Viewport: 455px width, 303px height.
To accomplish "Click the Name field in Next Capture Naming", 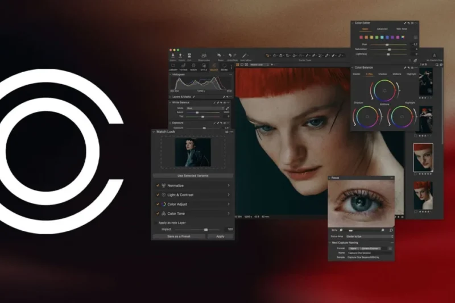I will pos(369,253).
